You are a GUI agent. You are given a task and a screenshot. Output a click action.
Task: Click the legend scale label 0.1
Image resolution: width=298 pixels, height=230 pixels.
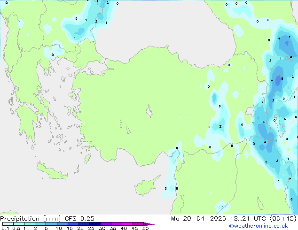click(x=5, y=228)
